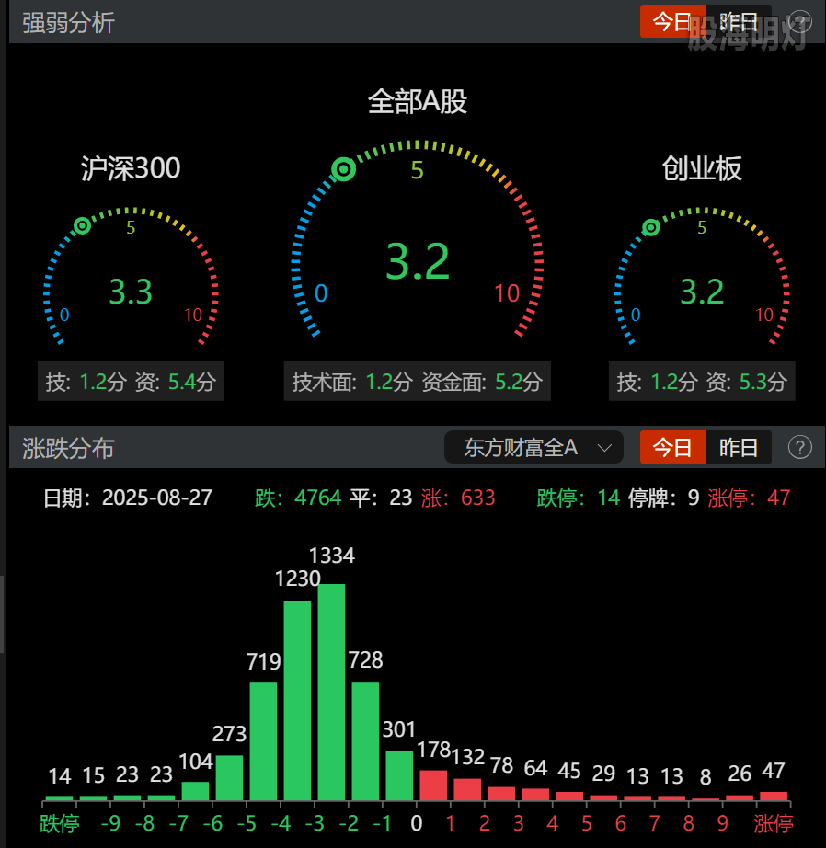Select 昨日 tab in 强弱分析 panel
Screen dimensions: 826x848
tap(739, 22)
